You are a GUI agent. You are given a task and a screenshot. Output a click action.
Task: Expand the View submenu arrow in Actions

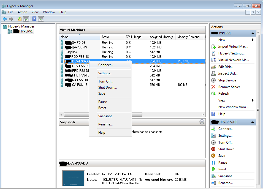tap(253, 100)
